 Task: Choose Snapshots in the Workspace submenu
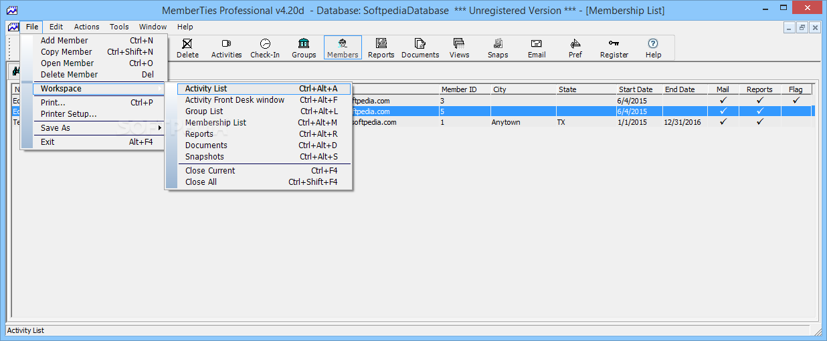264,156
